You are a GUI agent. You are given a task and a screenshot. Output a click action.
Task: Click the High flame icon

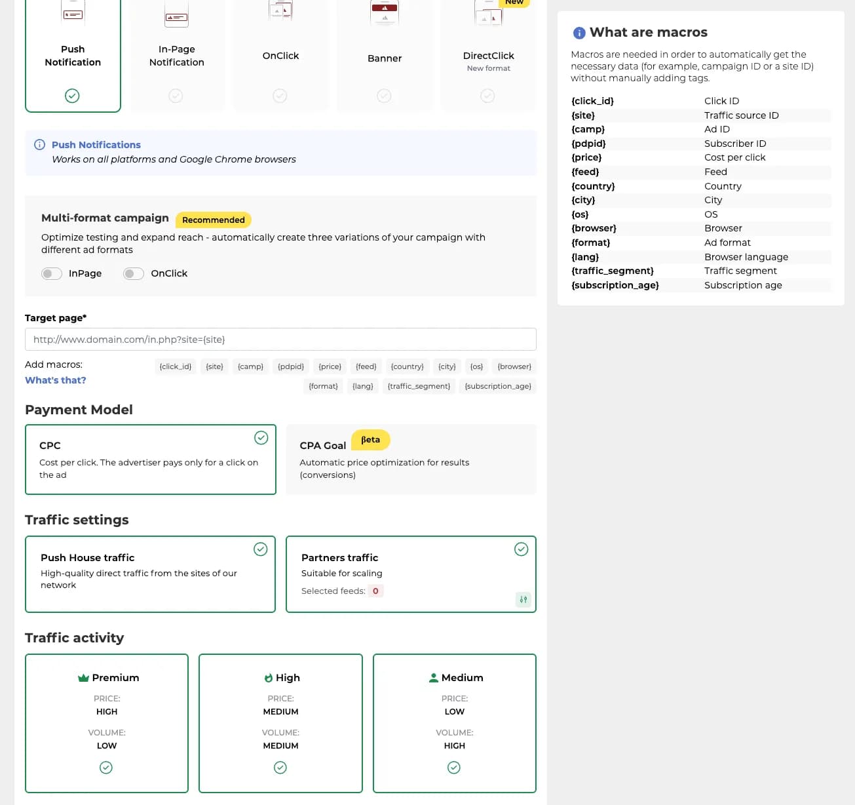point(269,678)
